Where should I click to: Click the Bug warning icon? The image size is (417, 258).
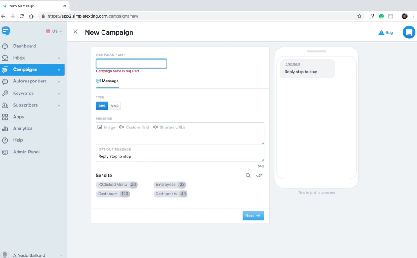point(381,33)
